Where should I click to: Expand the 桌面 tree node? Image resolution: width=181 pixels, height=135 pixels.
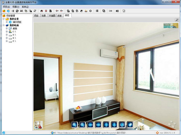[x=7, y=29]
